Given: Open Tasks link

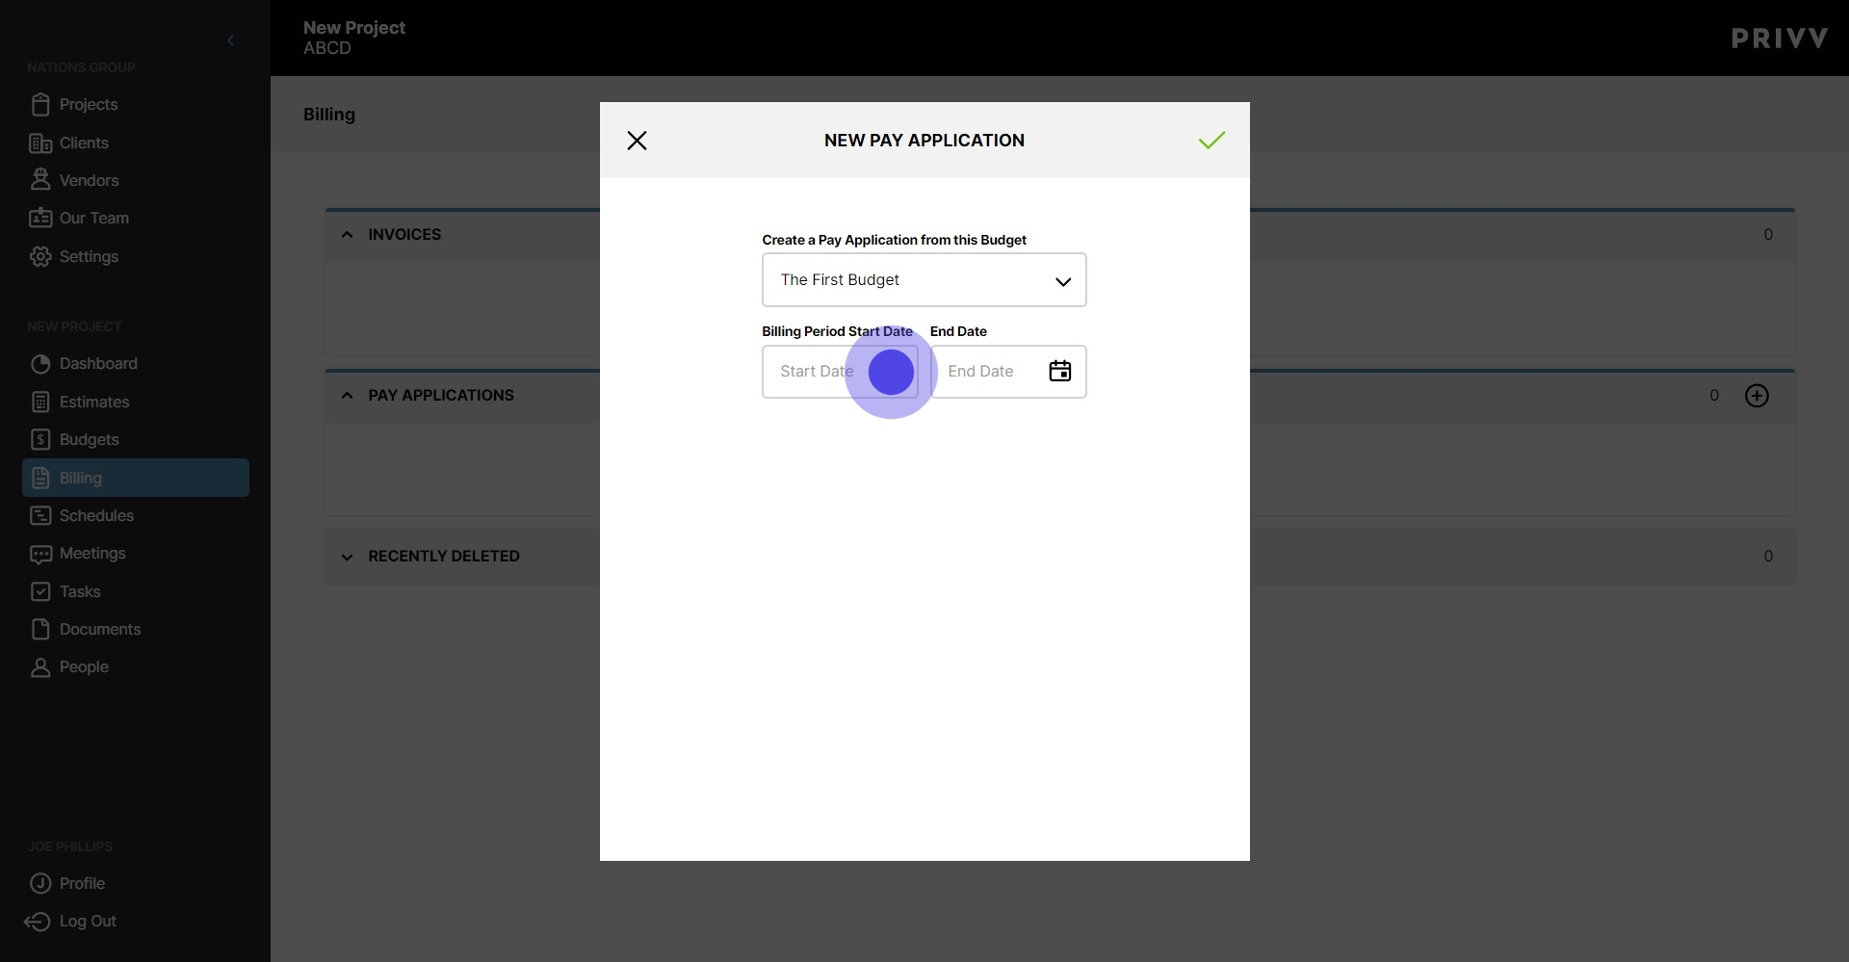Looking at the screenshot, I should (x=80, y=591).
